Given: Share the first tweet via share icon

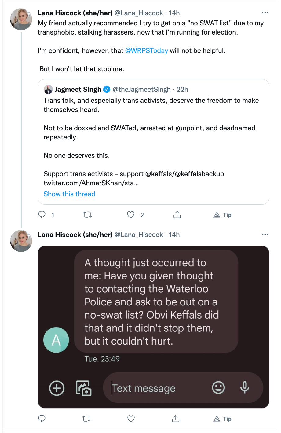Looking at the screenshot, I should (x=177, y=215).
